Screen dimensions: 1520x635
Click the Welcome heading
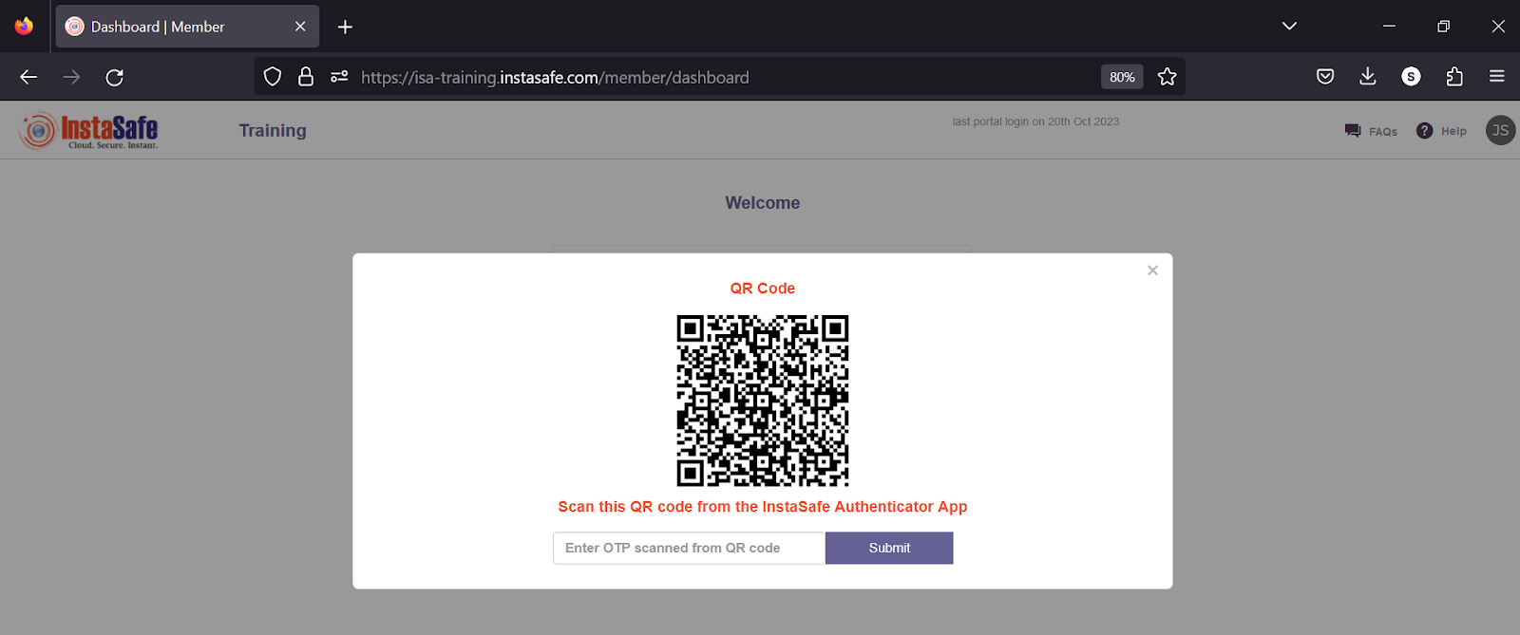[763, 203]
